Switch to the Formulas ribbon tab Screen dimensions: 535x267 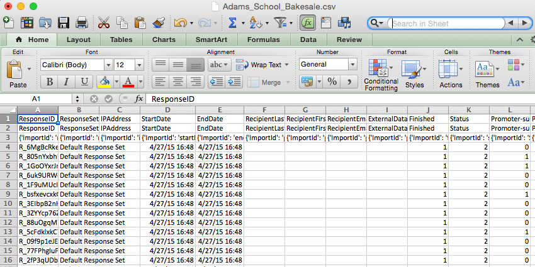coord(263,40)
